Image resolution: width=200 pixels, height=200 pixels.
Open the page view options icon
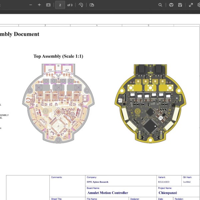pyautogui.click(x=92, y=5)
